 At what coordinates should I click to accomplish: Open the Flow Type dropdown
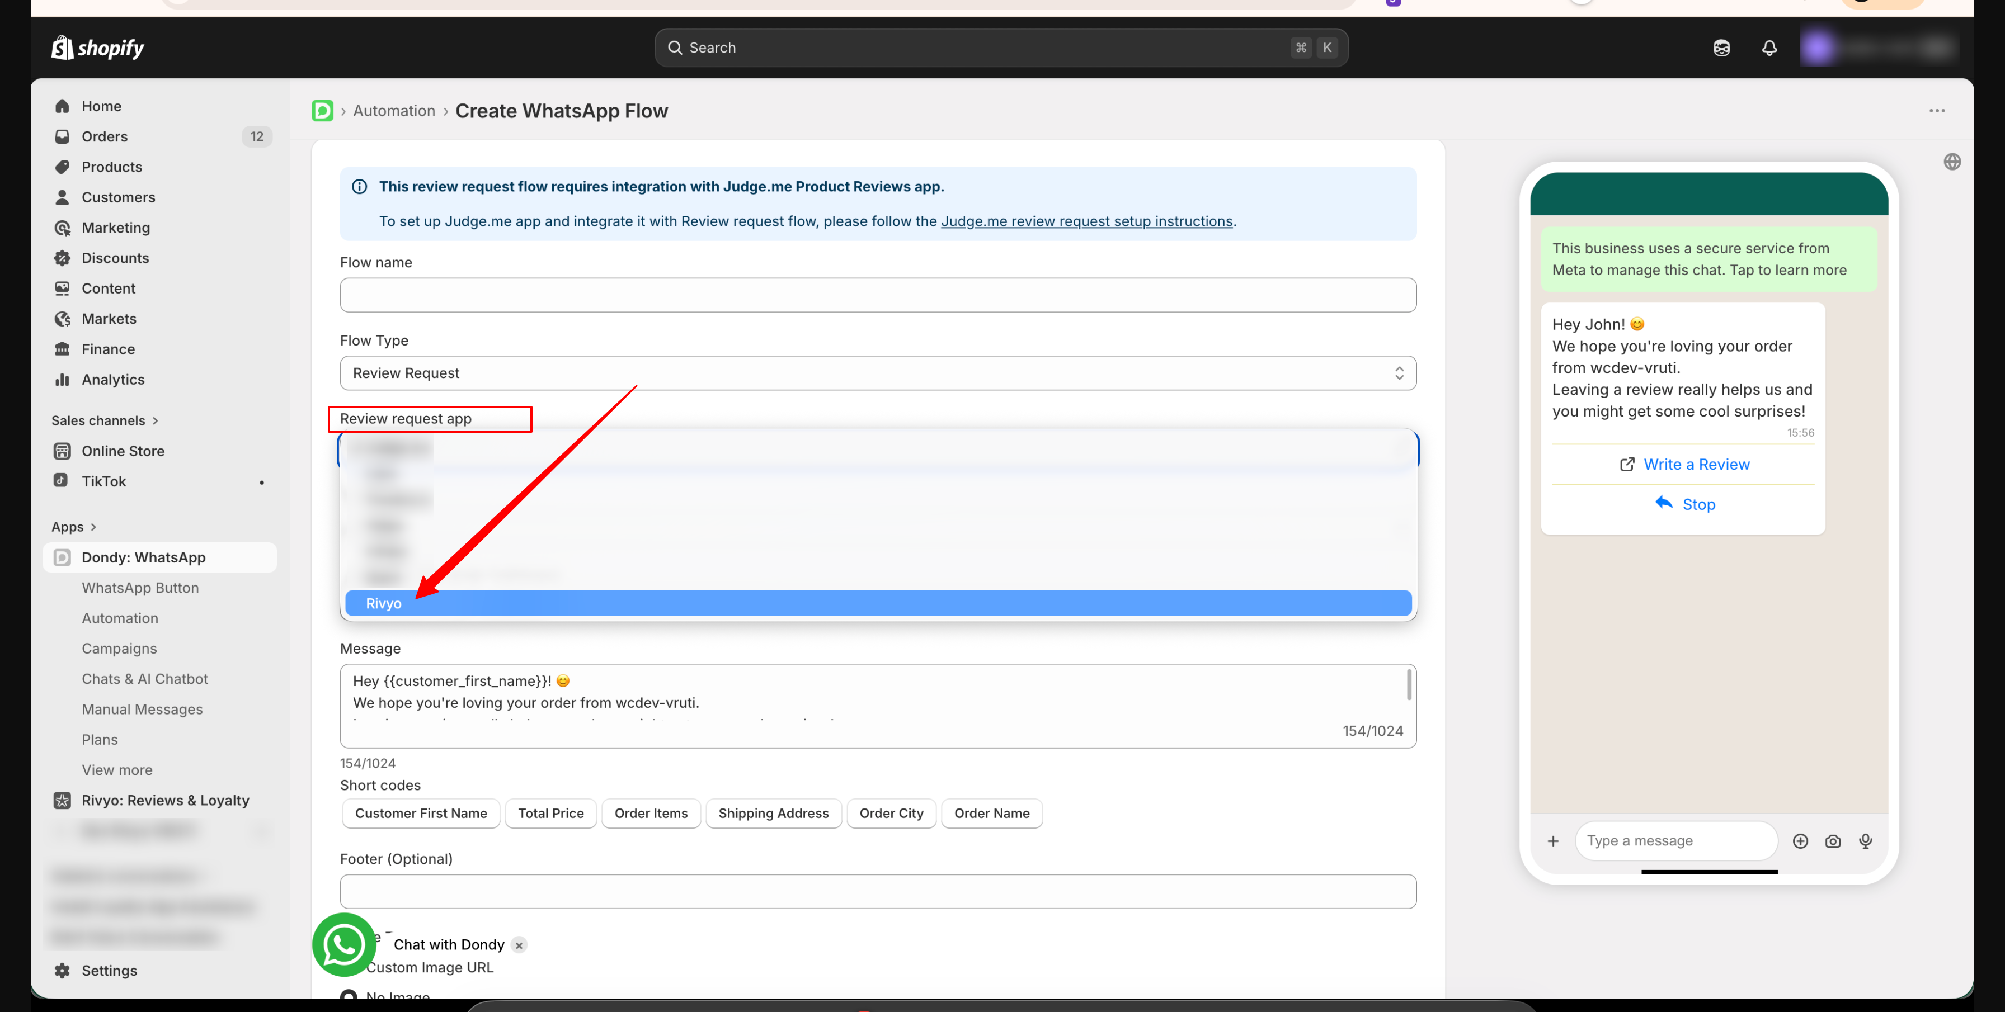(x=877, y=373)
